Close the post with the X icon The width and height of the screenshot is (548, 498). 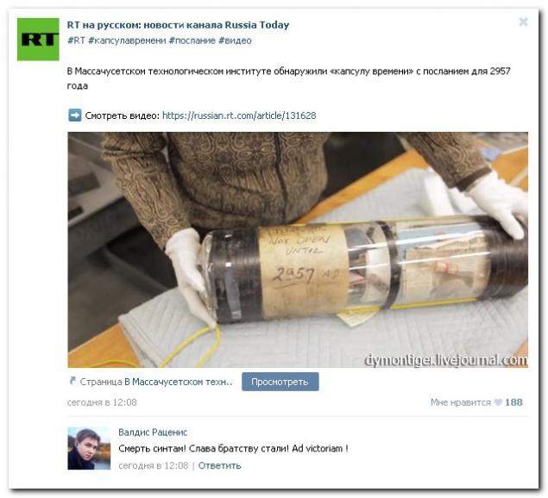[523, 22]
